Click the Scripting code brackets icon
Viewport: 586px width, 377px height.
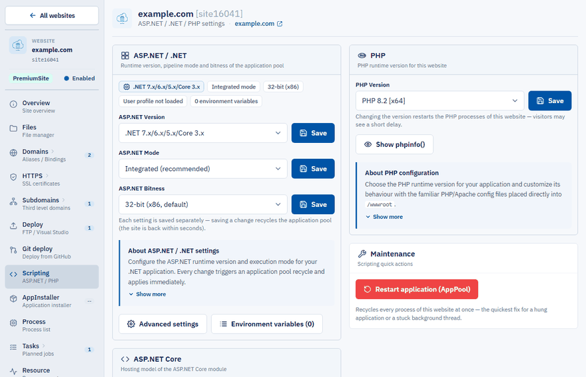13,275
